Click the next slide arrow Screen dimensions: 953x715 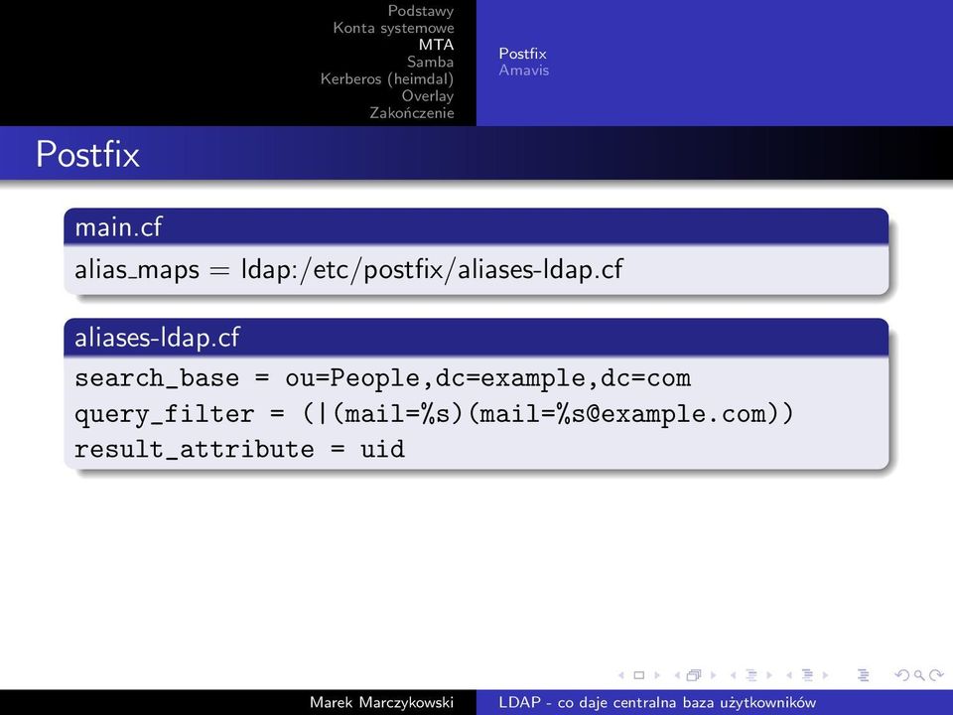(x=657, y=675)
